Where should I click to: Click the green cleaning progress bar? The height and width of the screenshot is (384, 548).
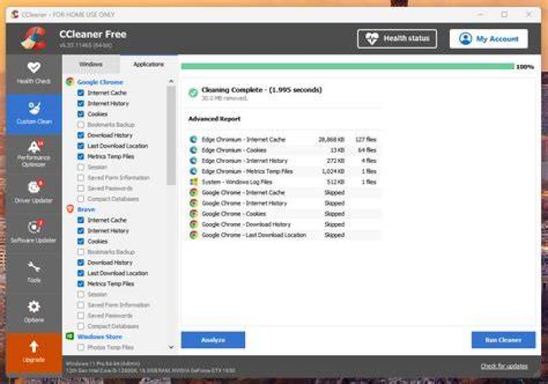point(348,66)
